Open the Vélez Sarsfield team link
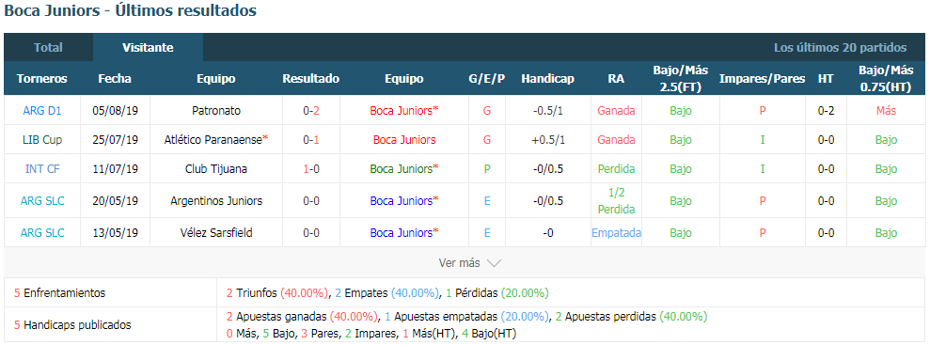 (216, 233)
